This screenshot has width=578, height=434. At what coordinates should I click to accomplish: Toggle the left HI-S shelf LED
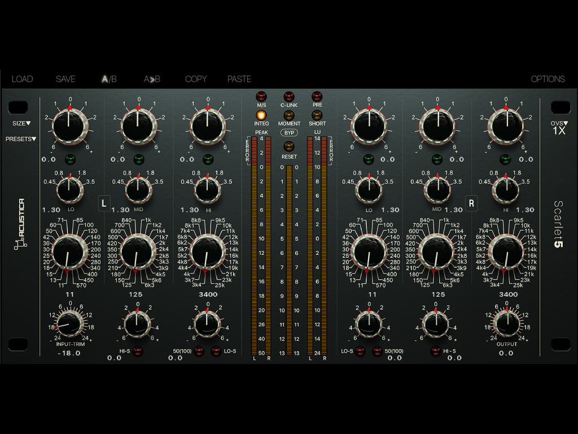pos(138,351)
